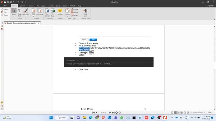Switch to the Review ribbon tab
The image size is (216, 121).
click(x=31, y=6)
